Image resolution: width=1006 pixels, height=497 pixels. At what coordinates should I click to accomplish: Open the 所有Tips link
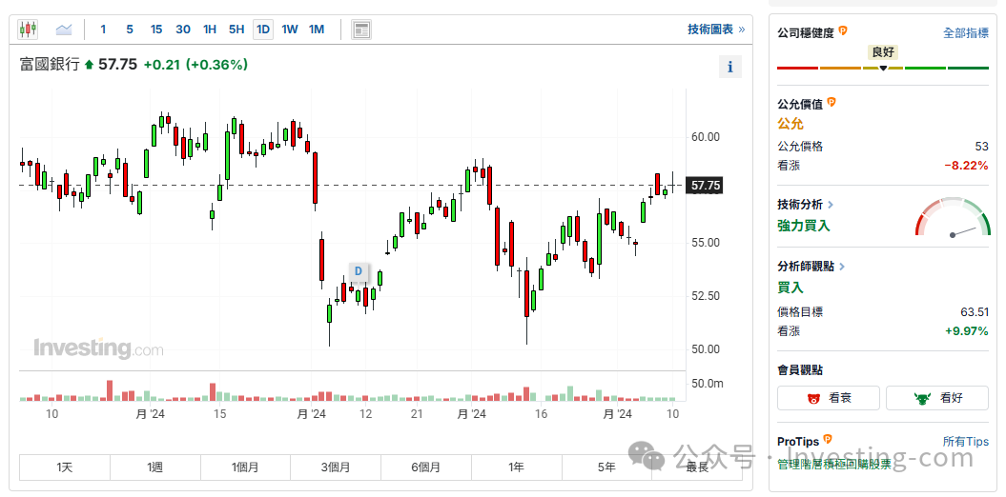[x=966, y=441]
